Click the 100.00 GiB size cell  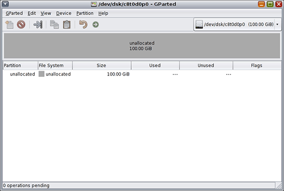coord(118,74)
